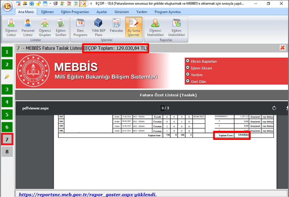289x197 pixels.
Task: Select the gray step 8 sidebar button
Action: (x=7, y=152)
